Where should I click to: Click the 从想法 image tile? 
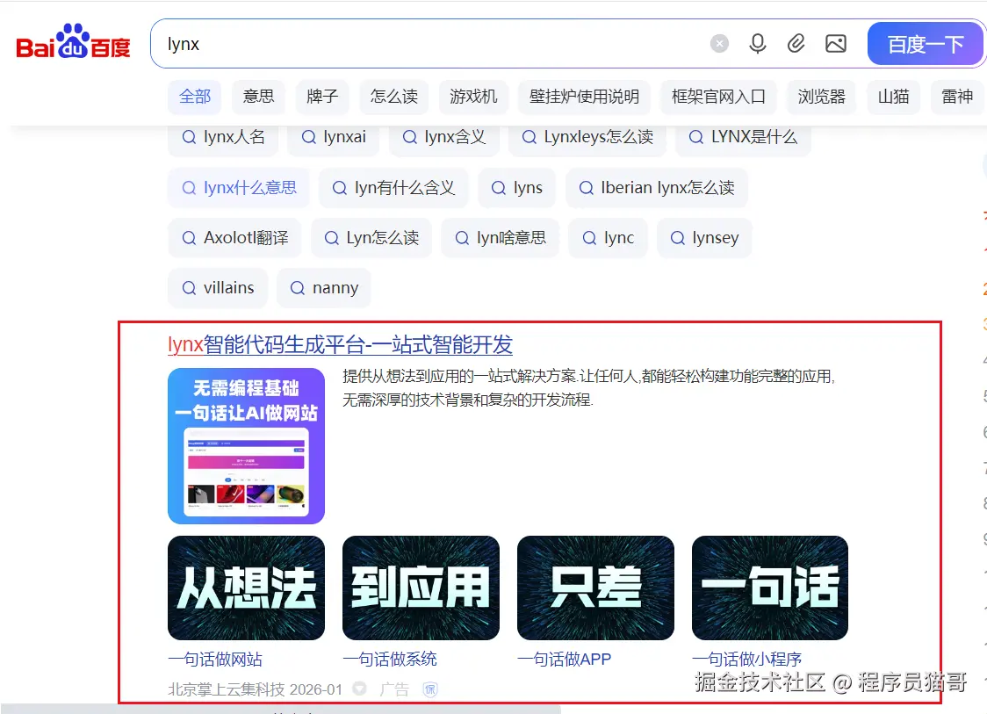(x=246, y=588)
